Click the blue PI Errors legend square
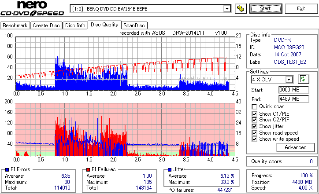Image resolution: width=319 pixels, height=194 pixels. pyautogui.click(x=7, y=170)
